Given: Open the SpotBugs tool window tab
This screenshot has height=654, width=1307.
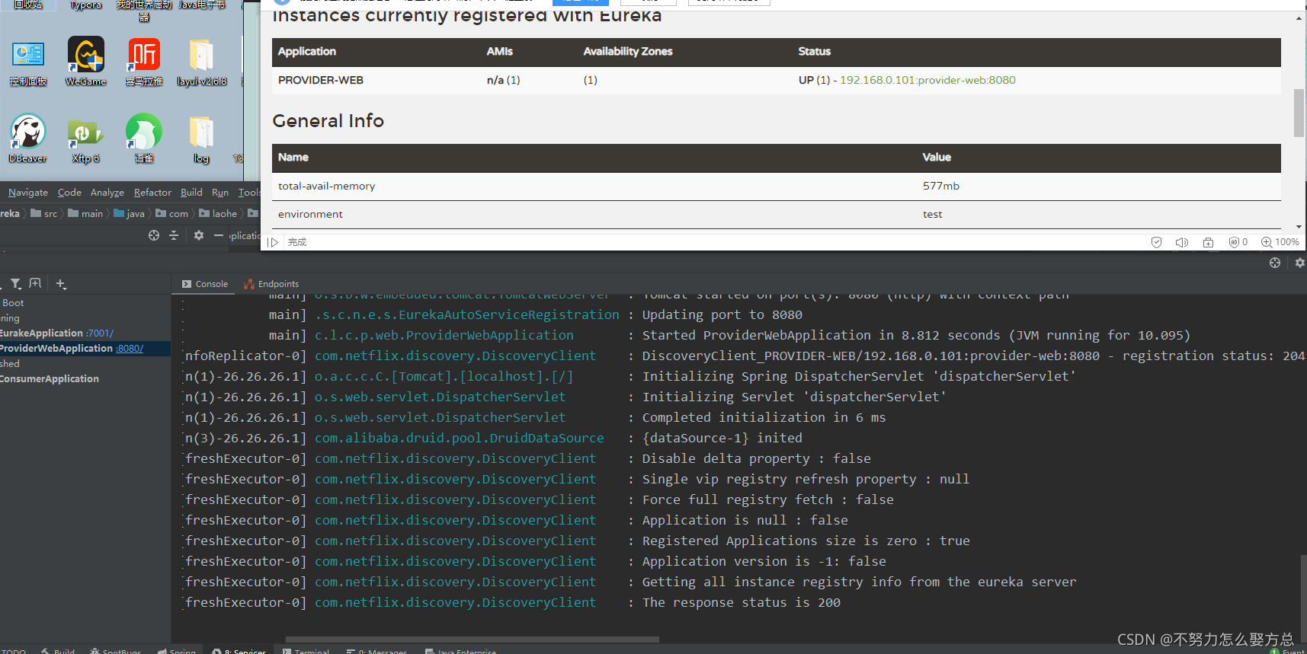Looking at the screenshot, I should tap(116, 651).
